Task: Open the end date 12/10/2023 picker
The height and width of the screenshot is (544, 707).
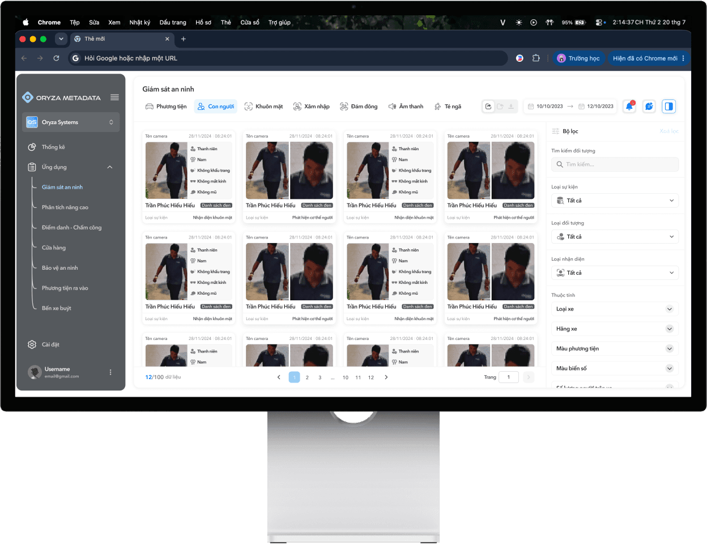Action: pyautogui.click(x=596, y=106)
